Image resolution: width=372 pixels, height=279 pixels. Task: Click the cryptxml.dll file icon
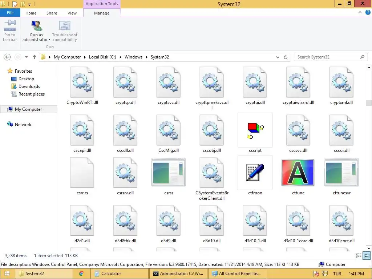pos(341,82)
